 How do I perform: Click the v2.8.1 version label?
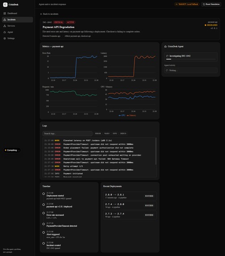[x=214, y=28]
